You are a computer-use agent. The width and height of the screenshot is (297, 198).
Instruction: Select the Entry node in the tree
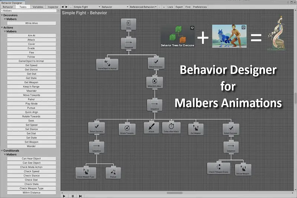(128, 24)
